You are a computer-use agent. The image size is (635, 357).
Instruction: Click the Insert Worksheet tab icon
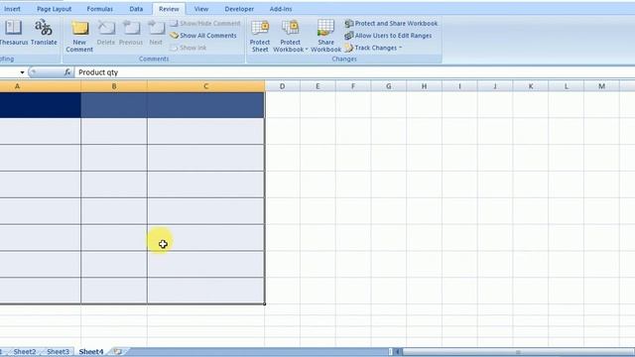click(117, 352)
